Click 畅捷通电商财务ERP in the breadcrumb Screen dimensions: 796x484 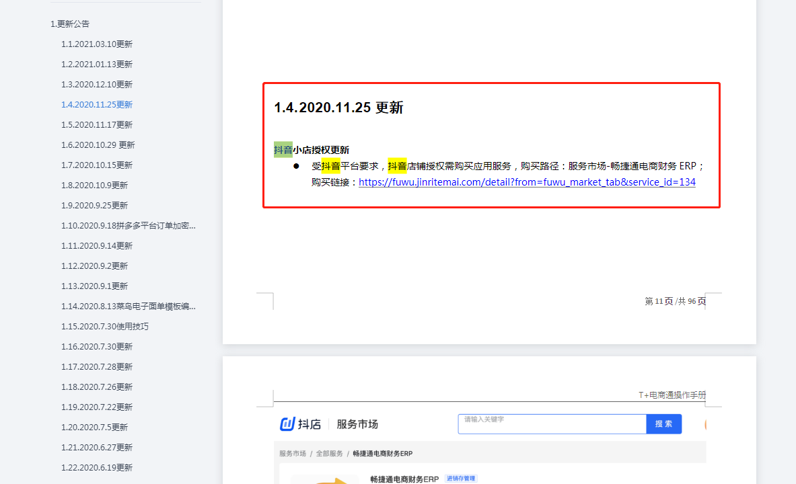(383, 454)
